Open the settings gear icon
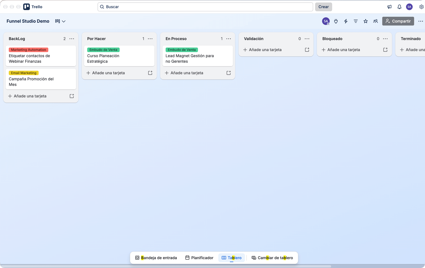 pos(422,7)
